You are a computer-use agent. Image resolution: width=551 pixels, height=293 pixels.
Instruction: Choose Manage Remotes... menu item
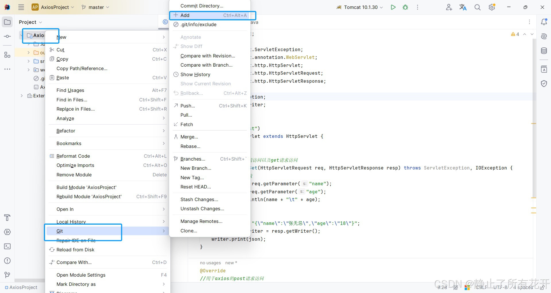(210, 221)
